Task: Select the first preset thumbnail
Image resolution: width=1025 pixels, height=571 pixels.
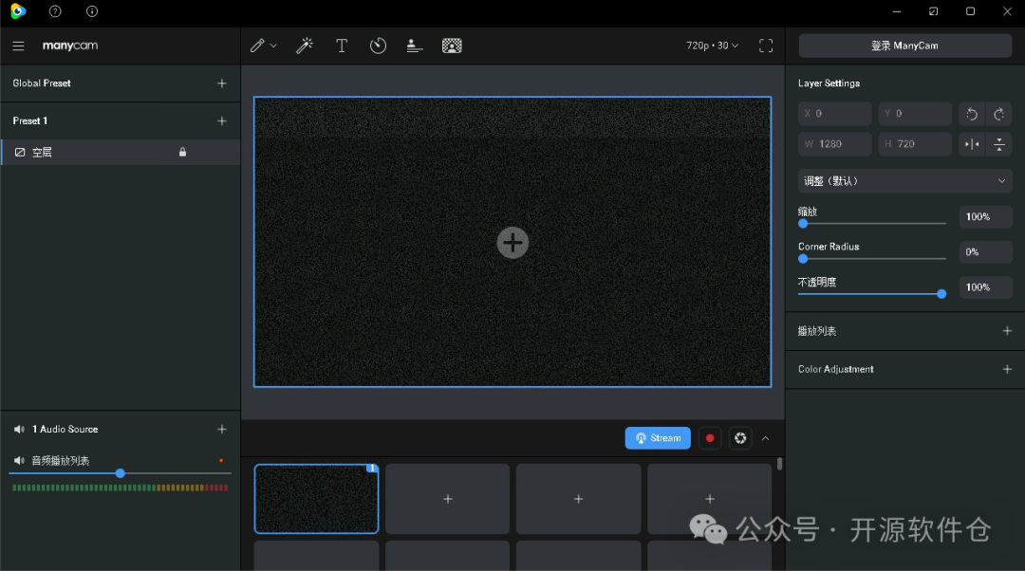Action: click(x=316, y=499)
